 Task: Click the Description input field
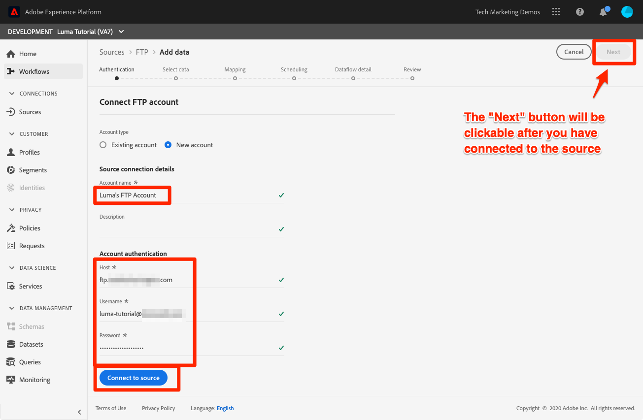click(192, 229)
